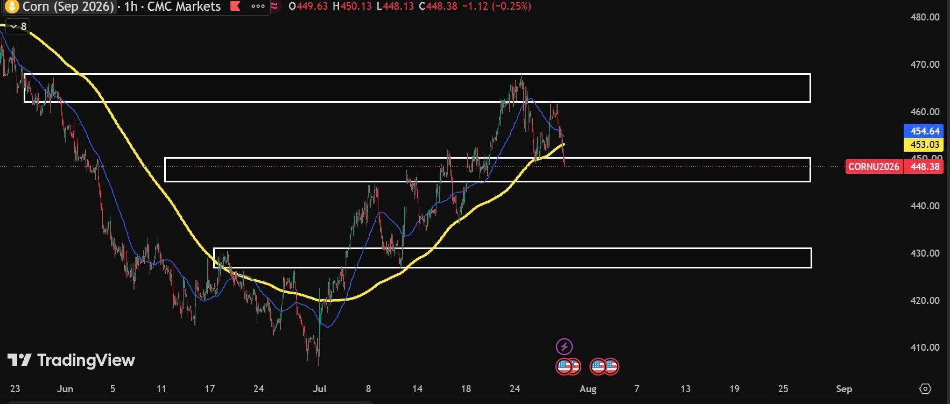Viewport: 950px width, 404px height.
Task: Click the Sep label on time axis
Action: 844,389
